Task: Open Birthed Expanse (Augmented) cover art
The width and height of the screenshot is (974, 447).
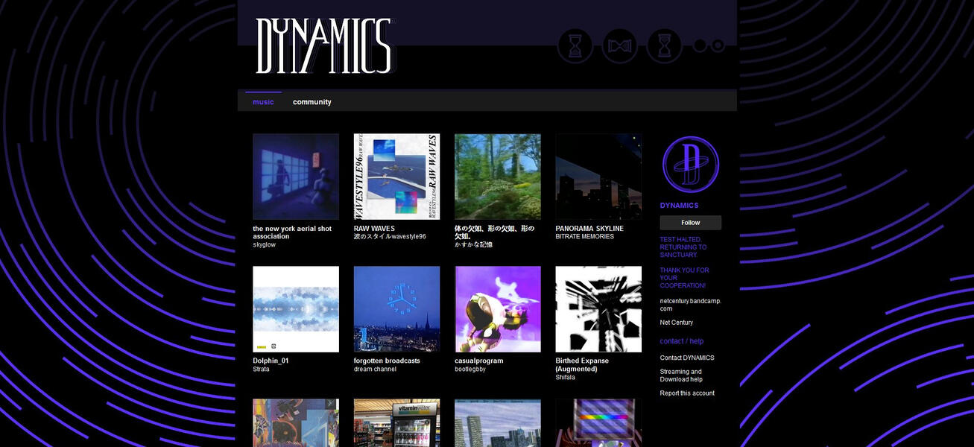Action: (598, 309)
